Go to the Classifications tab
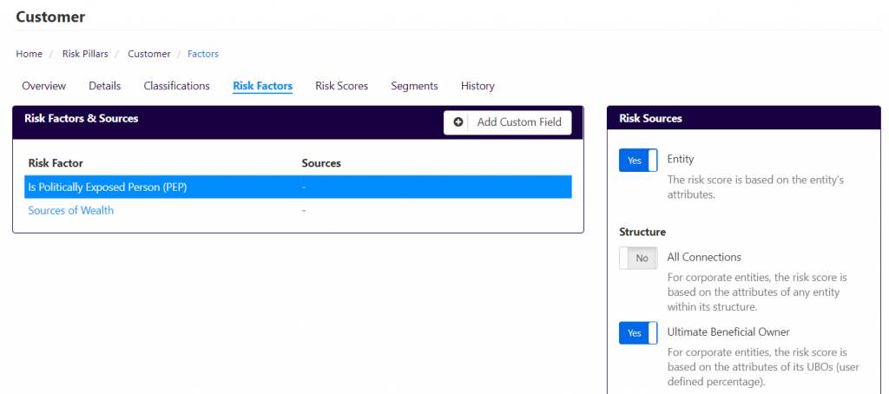The width and height of the screenshot is (889, 394). pyautogui.click(x=177, y=86)
